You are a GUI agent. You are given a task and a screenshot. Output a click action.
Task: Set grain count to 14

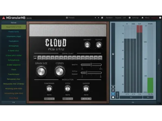tap(92, 58)
